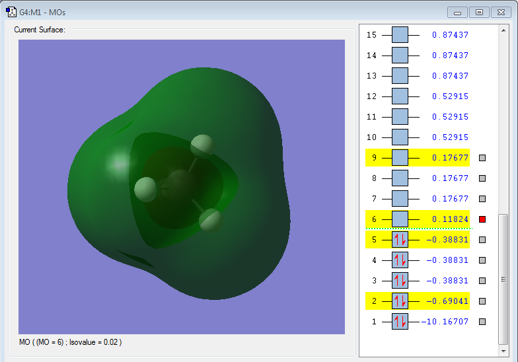Select the empty orbital box for MO 15
Viewport: 518px width, 362px height.
(400, 35)
